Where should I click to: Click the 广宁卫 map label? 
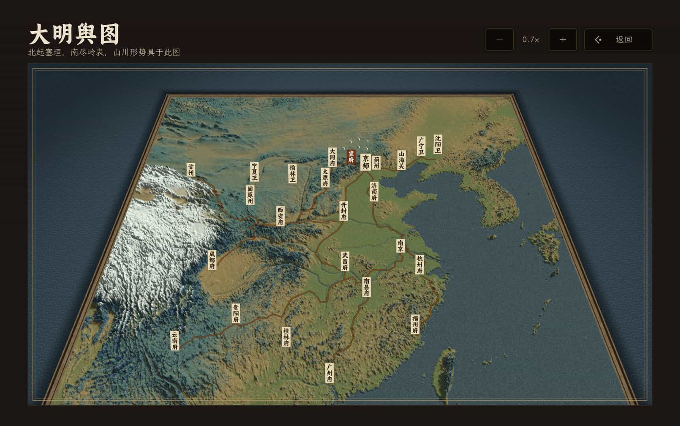(421, 146)
